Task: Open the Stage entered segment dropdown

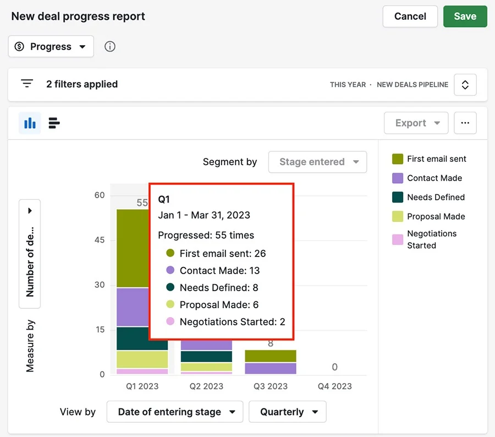Action: click(x=317, y=162)
